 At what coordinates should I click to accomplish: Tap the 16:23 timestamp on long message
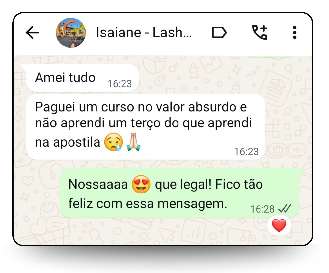[246, 152]
